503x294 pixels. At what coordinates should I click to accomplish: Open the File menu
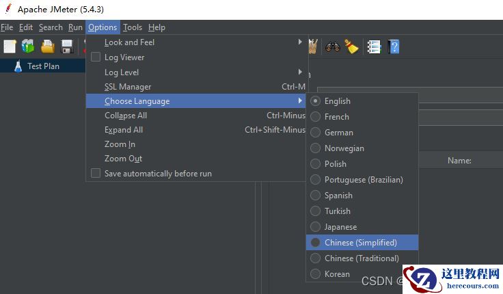[x=7, y=27]
